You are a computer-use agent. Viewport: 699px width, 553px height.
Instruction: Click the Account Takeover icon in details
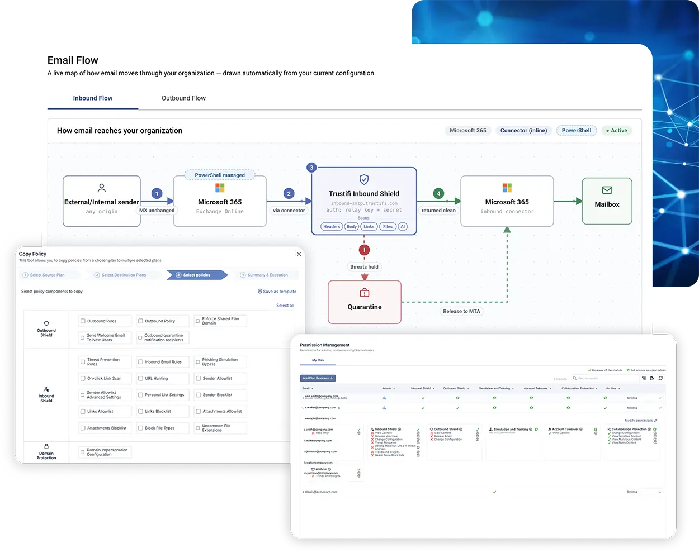tap(550, 430)
